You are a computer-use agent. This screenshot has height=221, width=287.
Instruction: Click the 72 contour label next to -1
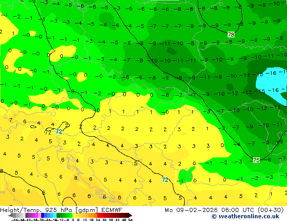point(165,180)
